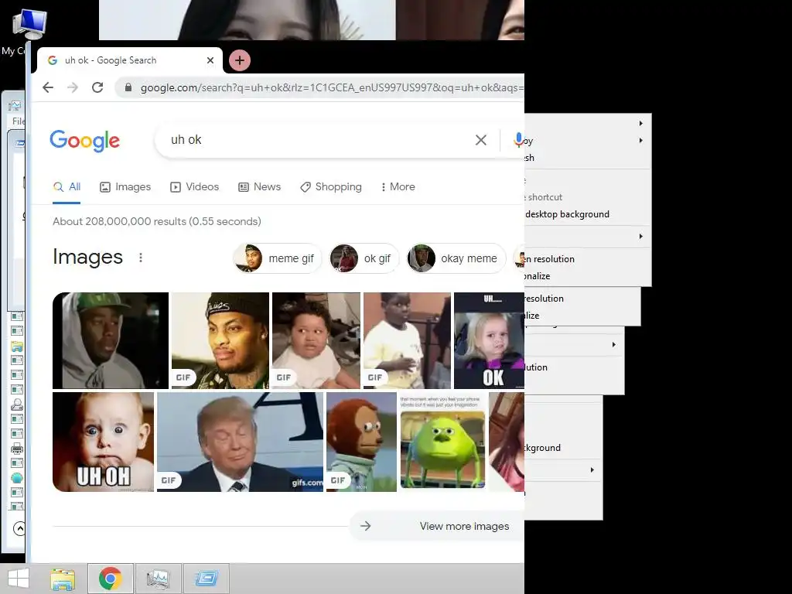This screenshot has height=594, width=792.
Task: Open the blue window taskbar icon
Action: [x=206, y=579]
